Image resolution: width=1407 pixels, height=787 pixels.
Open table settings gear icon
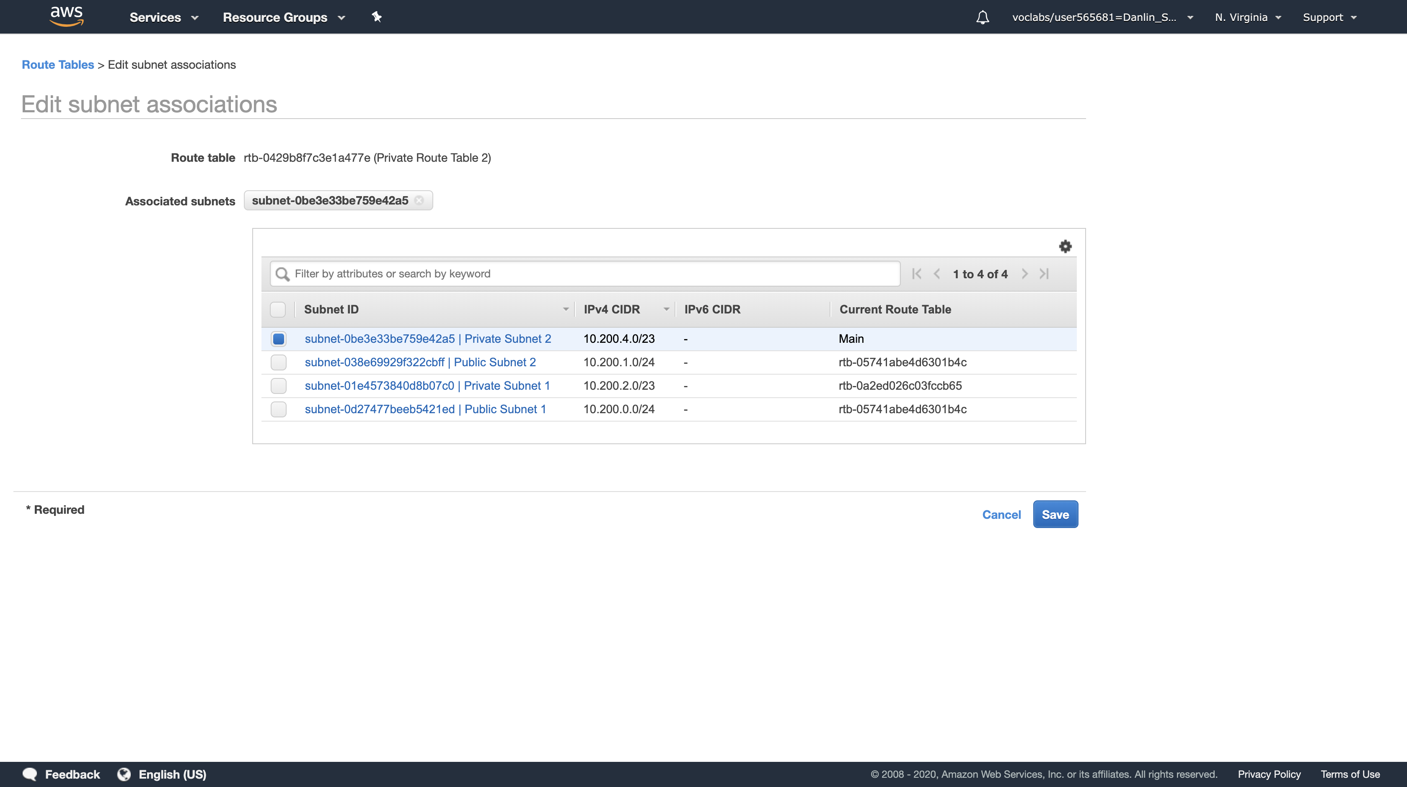[x=1065, y=246]
